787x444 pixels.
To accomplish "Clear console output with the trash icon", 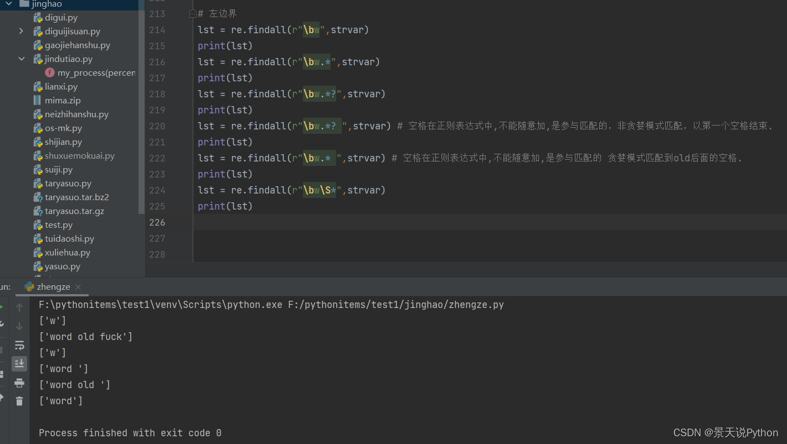I will [x=19, y=401].
